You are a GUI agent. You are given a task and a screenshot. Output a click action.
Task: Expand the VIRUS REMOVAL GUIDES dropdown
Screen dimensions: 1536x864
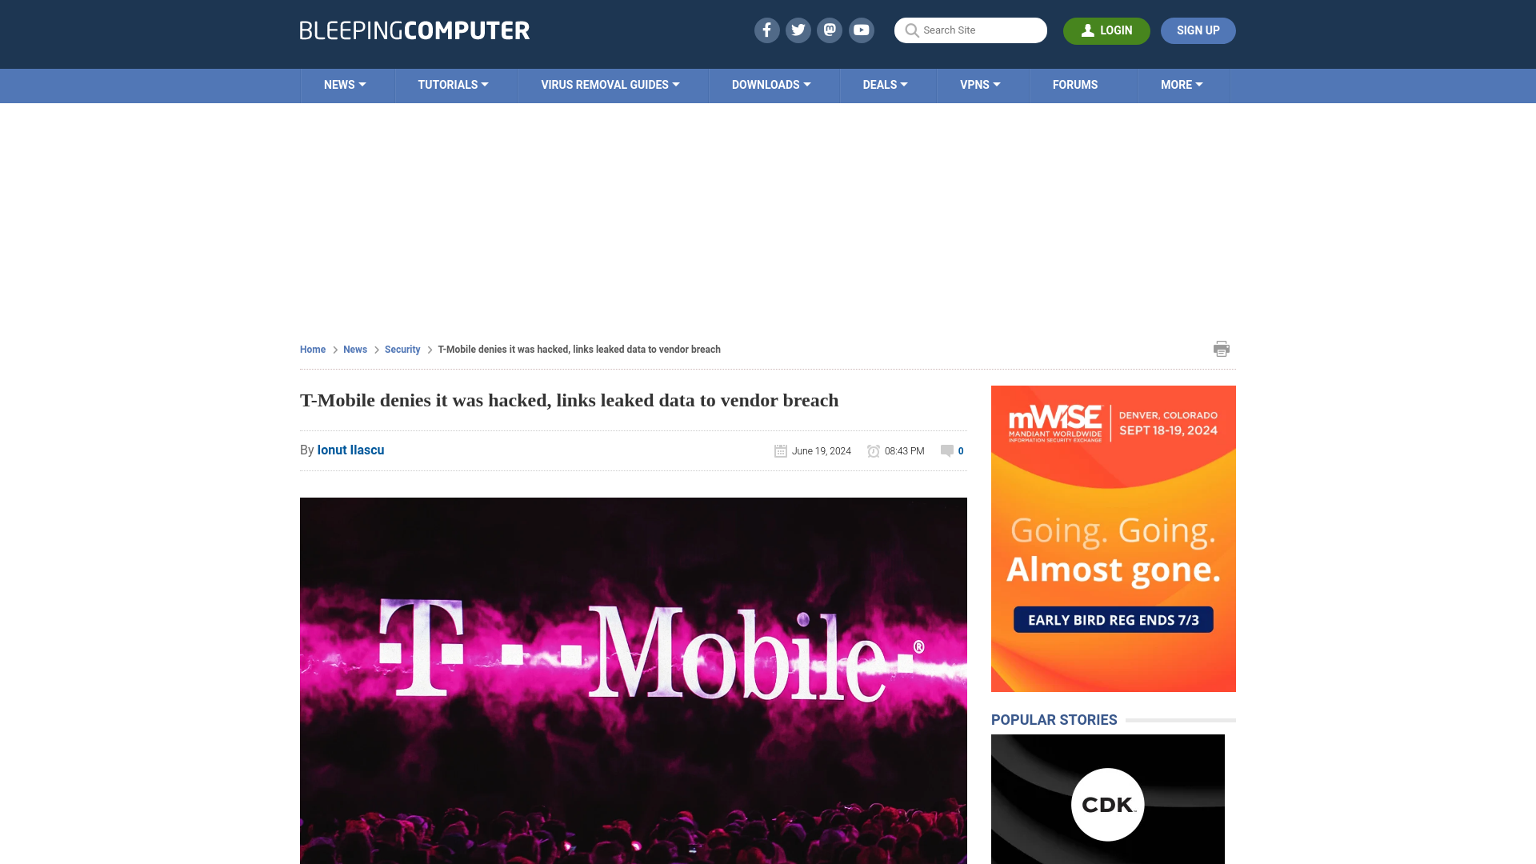[610, 84]
